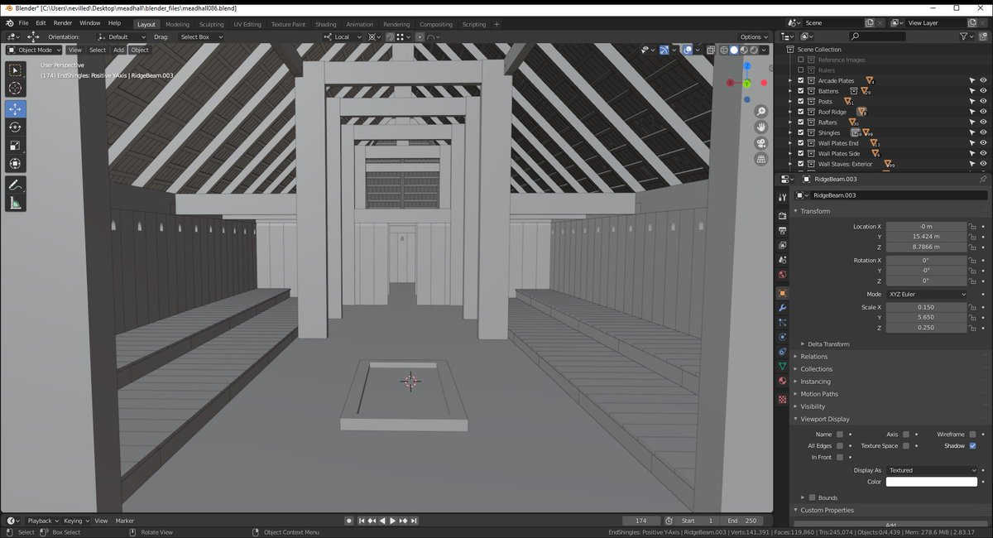Enable the Bounds checkbox

tap(812, 497)
